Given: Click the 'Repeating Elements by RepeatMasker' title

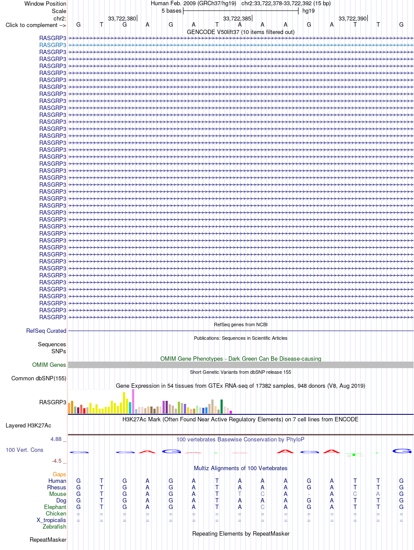Looking at the screenshot, I should [x=241, y=533].
